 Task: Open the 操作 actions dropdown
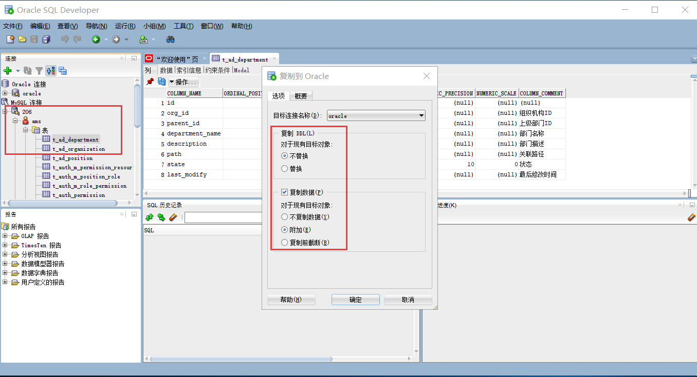pos(184,82)
